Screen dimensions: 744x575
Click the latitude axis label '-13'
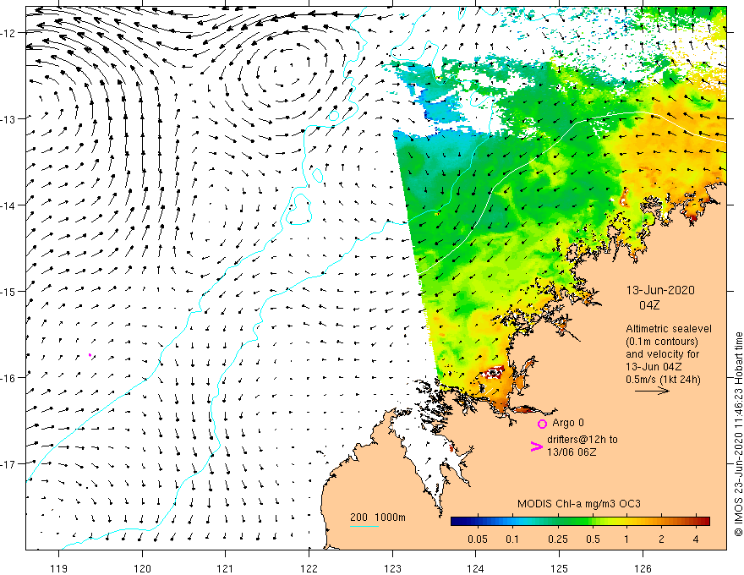coord(9,119)
